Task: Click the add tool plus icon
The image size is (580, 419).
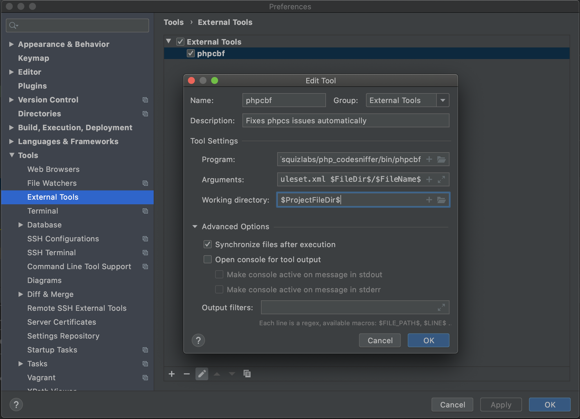Action: click(172, 374)
